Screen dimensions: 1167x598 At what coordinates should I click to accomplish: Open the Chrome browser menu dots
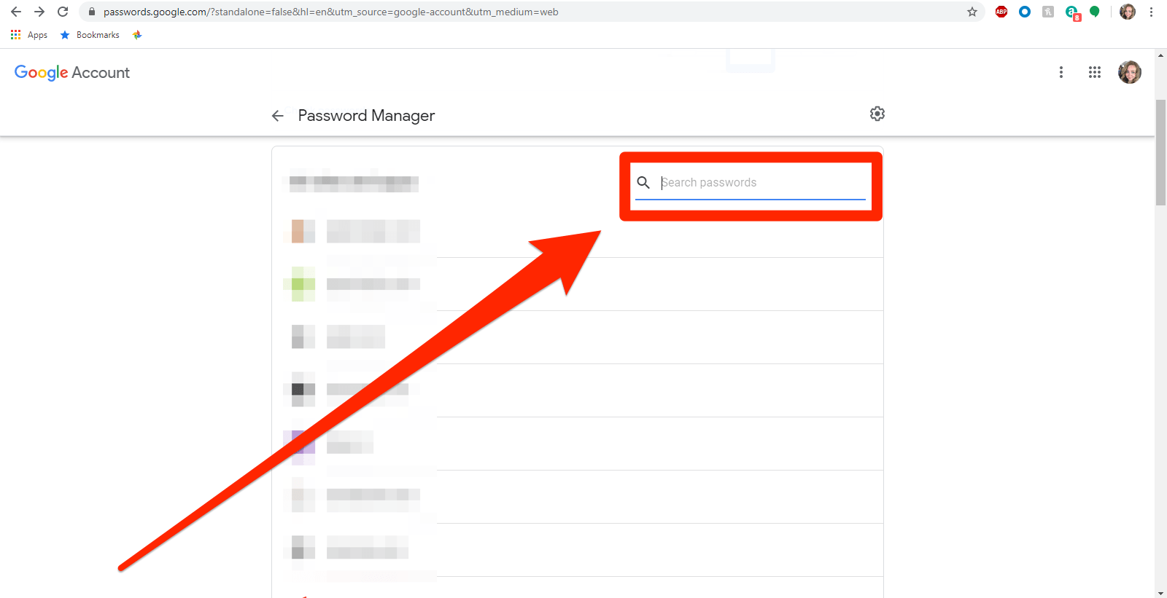1151,12
